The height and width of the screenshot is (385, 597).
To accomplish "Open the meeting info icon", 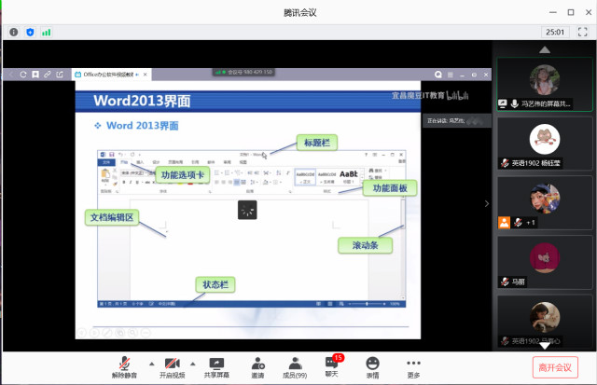I will 14,32.
